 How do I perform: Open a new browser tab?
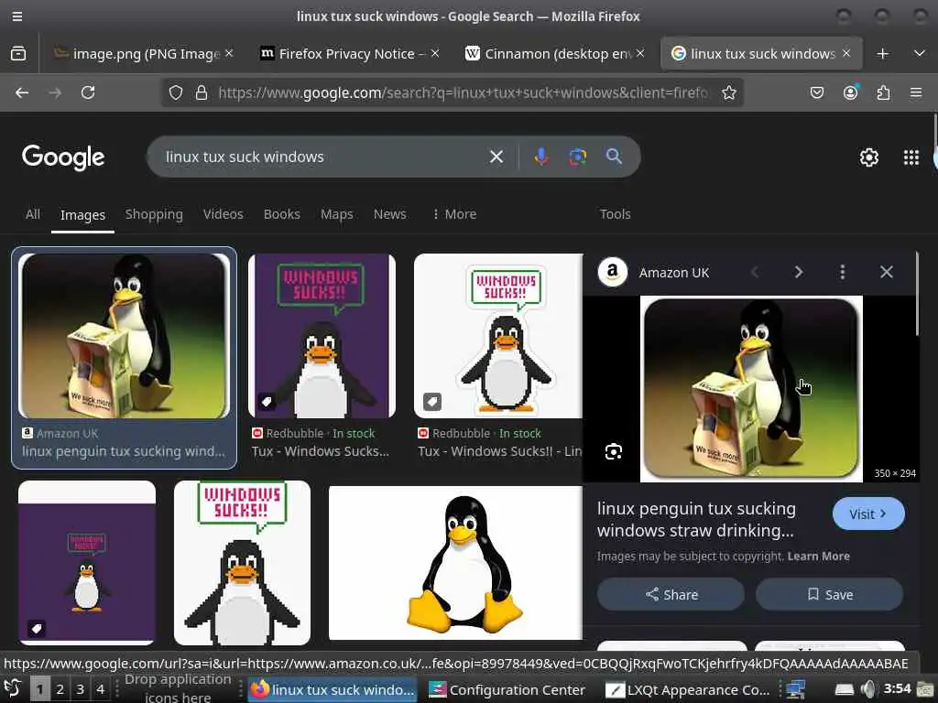point(882,54)
